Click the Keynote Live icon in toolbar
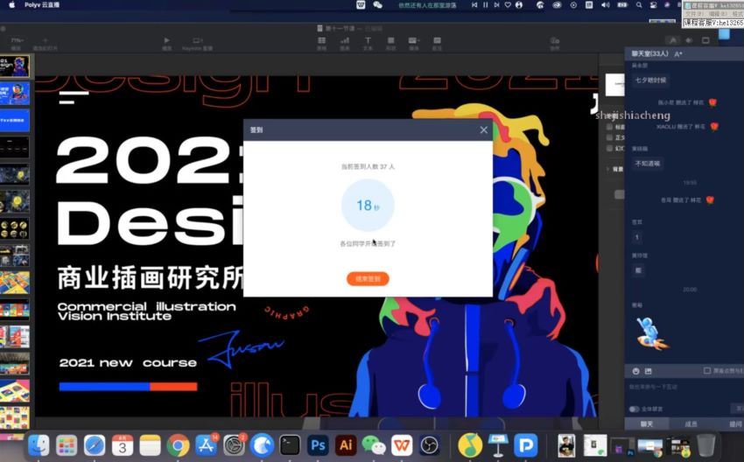The width and height of the screenshot is (744, 462). click(x=198, y=41)
